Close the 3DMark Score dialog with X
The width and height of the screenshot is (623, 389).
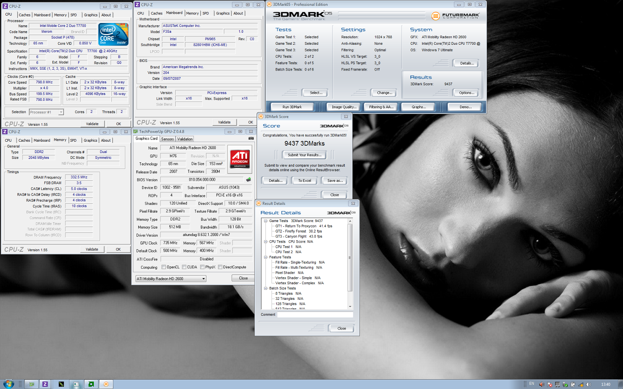point(346,116)
